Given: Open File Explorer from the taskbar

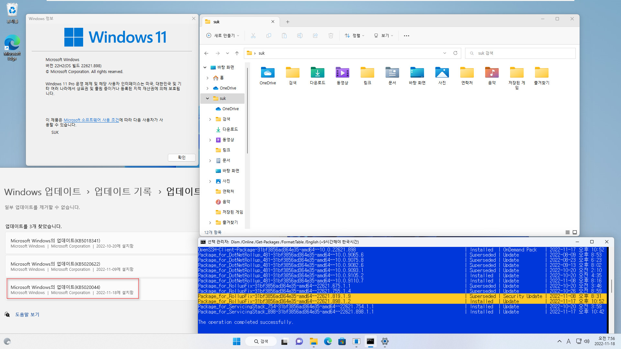Looking at the screenshot, I should (313, 341).
